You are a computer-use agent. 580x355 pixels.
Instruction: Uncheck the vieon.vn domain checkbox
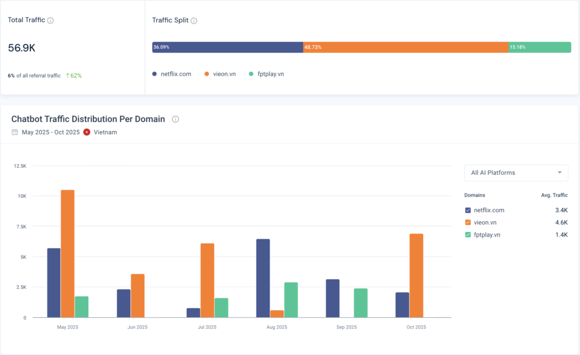(468, 223)
